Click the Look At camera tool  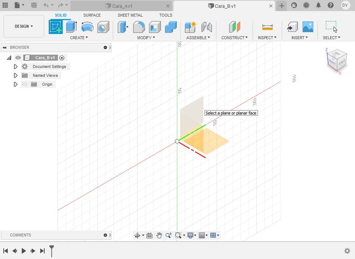click(149, 235)
